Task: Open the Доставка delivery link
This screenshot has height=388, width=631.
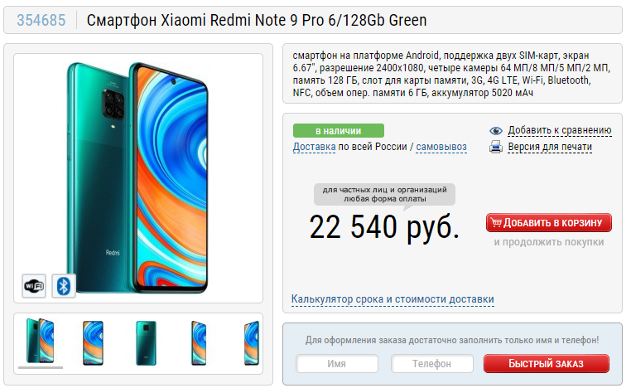Action: (314, 147)
